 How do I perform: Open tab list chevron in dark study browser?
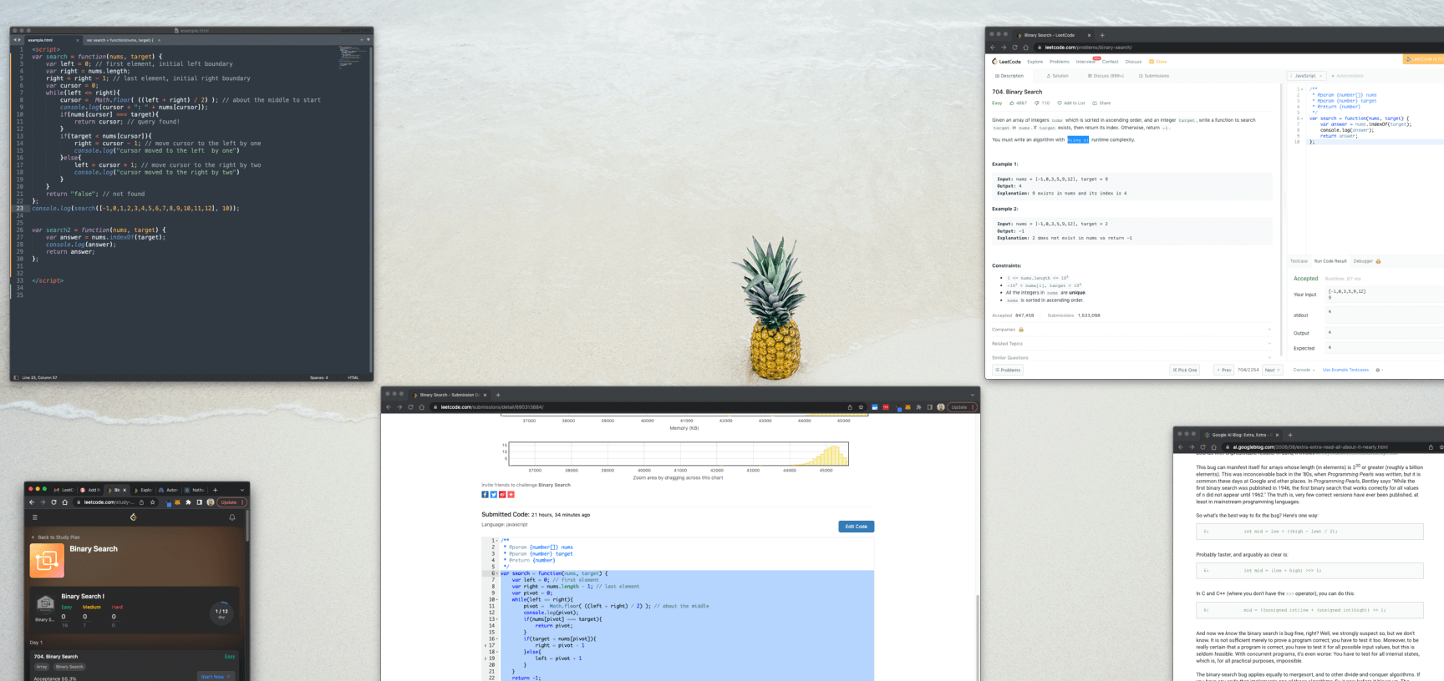click(242, 490)
